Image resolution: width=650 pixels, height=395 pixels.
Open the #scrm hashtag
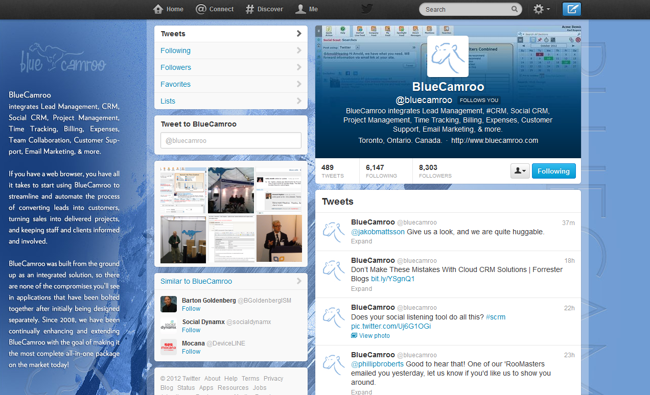[496, 317]
